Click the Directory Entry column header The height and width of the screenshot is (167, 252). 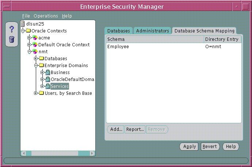pyautogui.click(x=222, y=39)
